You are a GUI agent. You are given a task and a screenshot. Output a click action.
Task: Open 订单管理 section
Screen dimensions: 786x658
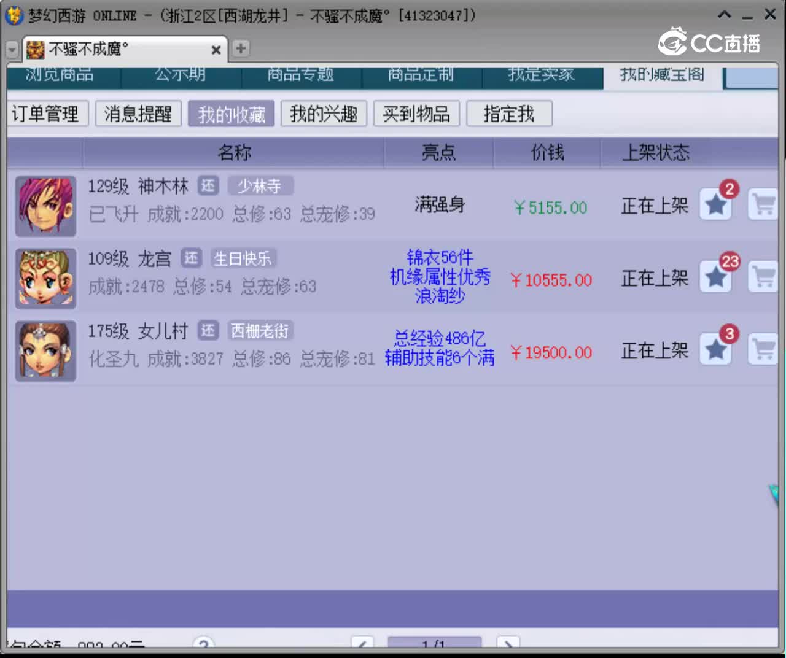coord(47,114)
